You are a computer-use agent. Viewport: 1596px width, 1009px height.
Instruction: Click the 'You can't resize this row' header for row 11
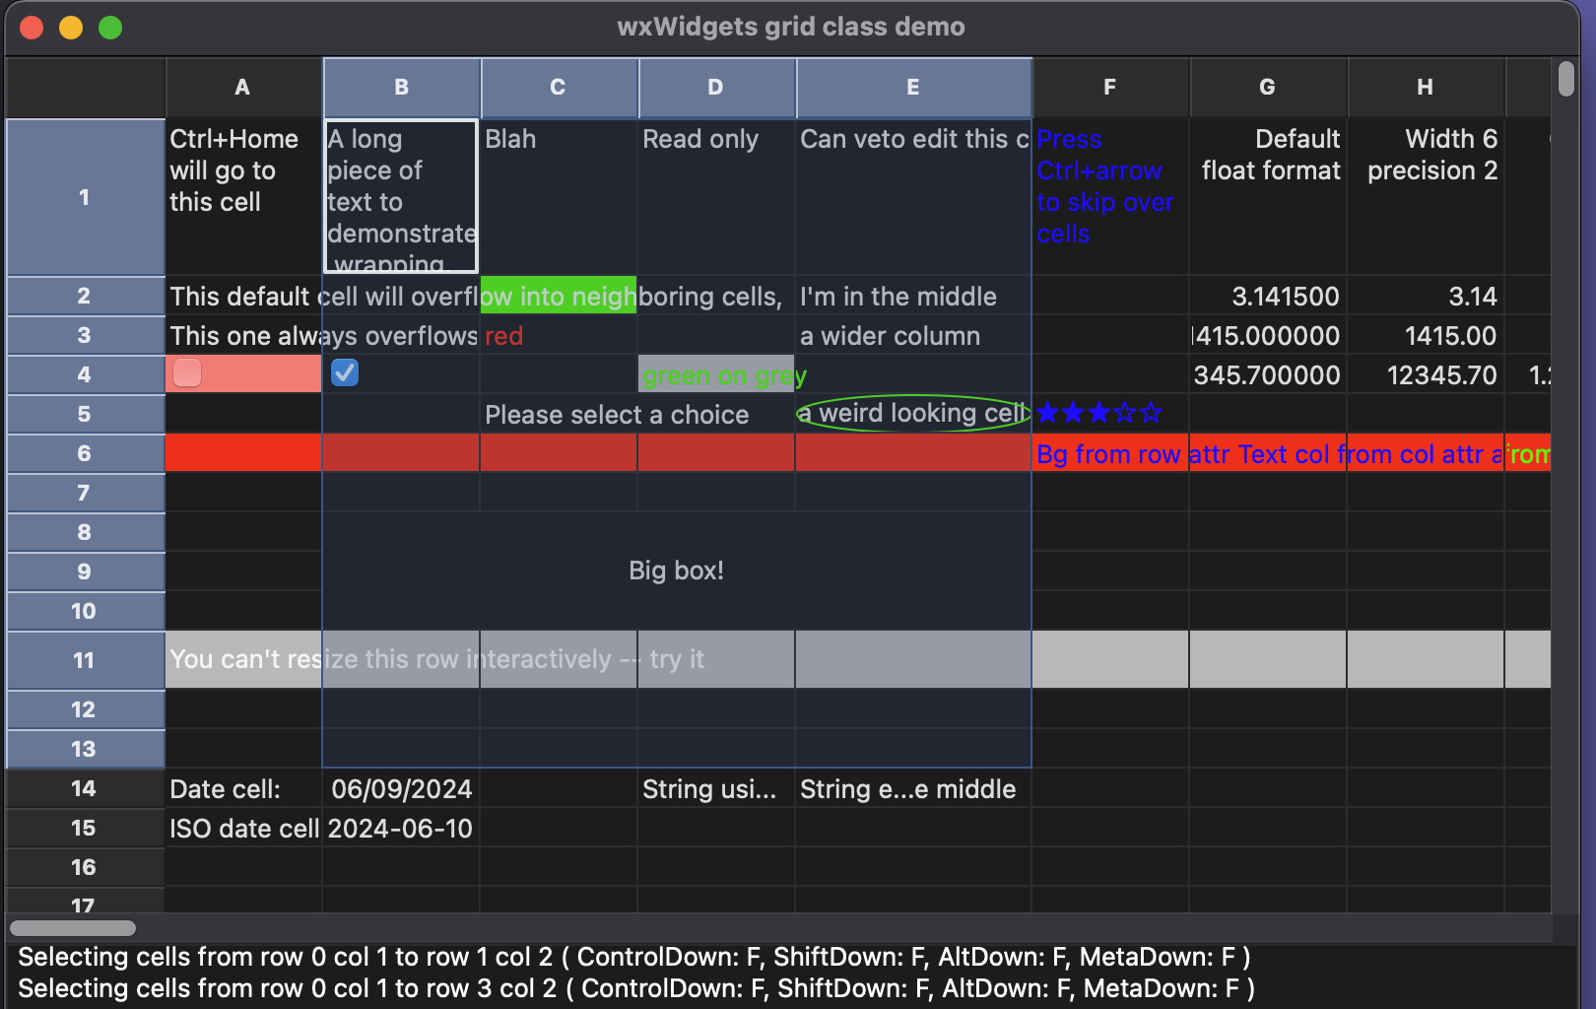pyautogui.click(x=84, y=659)
